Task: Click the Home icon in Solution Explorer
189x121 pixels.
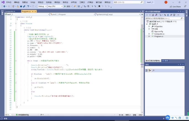Action: 153,15
